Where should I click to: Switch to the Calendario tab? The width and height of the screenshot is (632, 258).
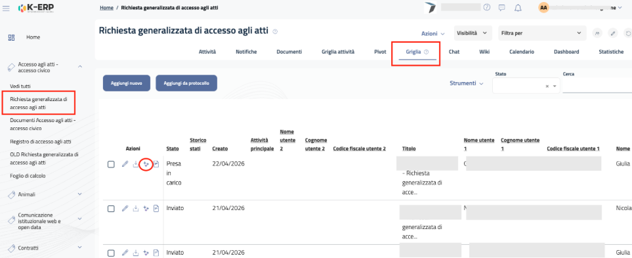(x=522, y=52)
